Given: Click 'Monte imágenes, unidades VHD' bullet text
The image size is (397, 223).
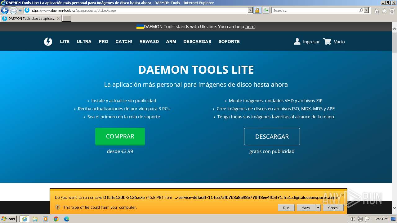Looking at the screenshot, I should coord(276,101).
